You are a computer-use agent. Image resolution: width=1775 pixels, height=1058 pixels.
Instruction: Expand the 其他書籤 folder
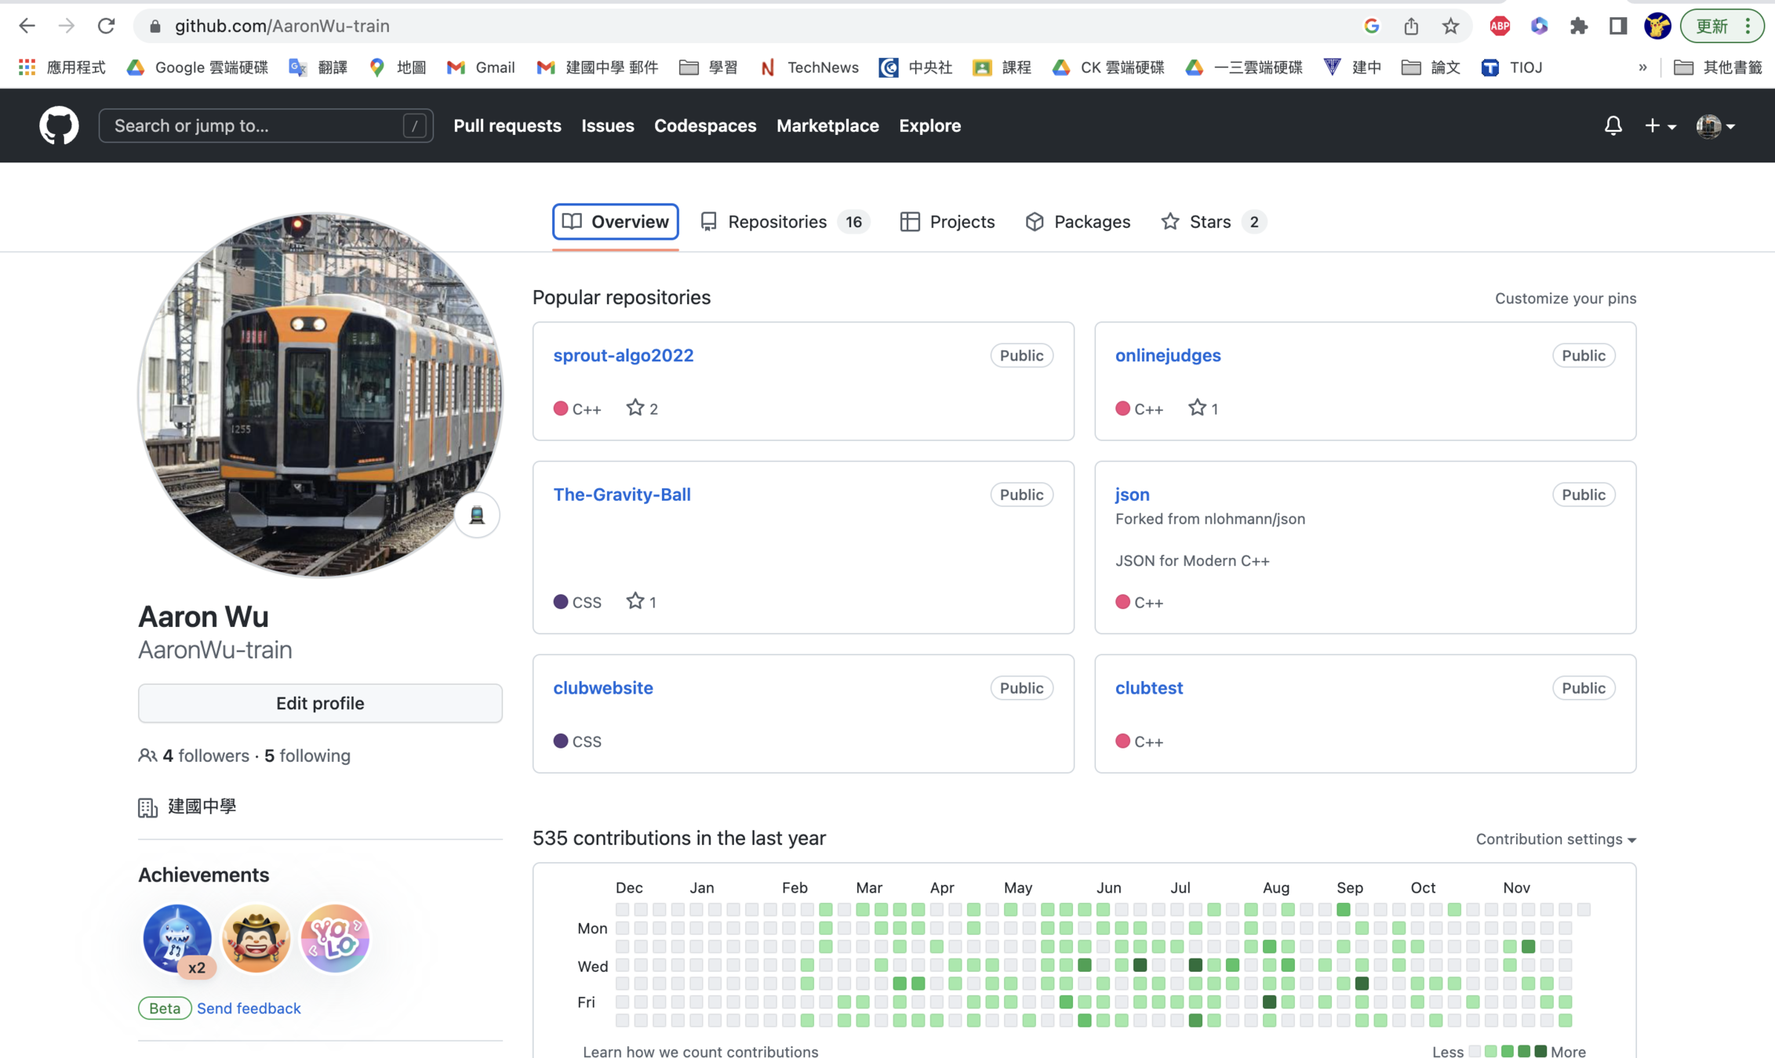(1718, 67)
